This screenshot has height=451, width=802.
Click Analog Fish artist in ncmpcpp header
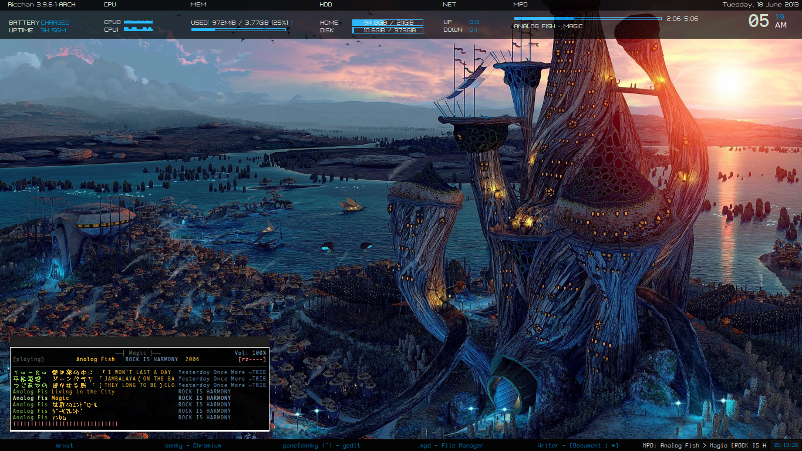pos(96,359)
